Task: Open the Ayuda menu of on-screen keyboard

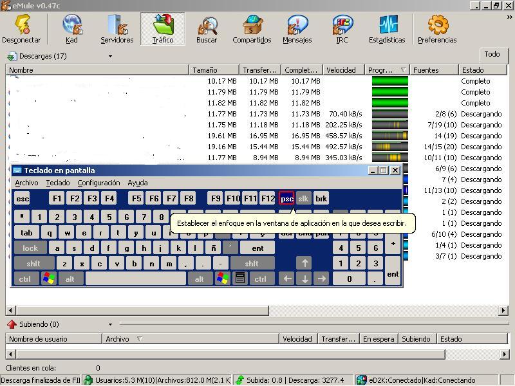Action: coord(138,183)
